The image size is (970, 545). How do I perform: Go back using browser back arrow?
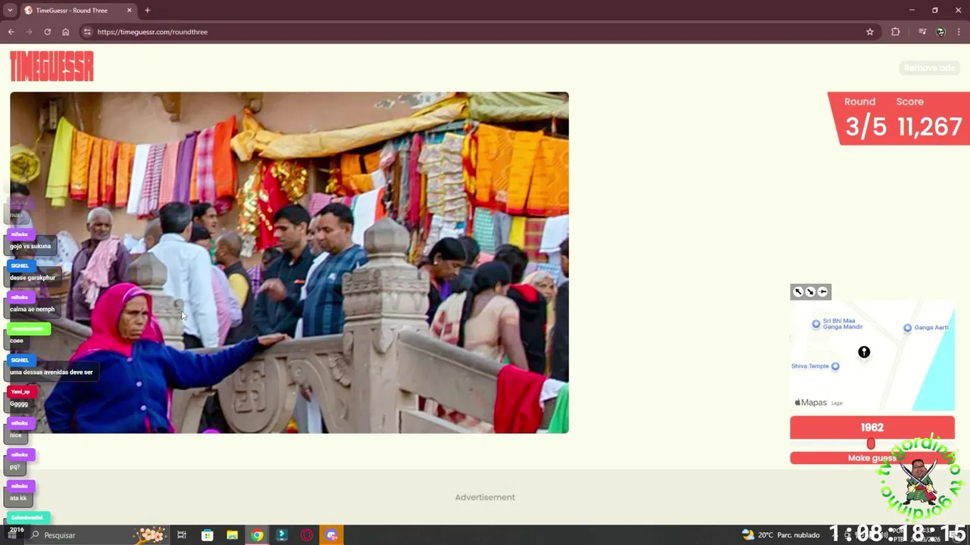[11, 32]
